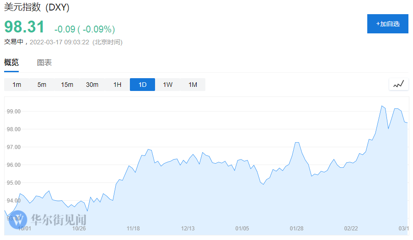
Task: Show the 1M monthly interval
Action: (x=193, y=85)
